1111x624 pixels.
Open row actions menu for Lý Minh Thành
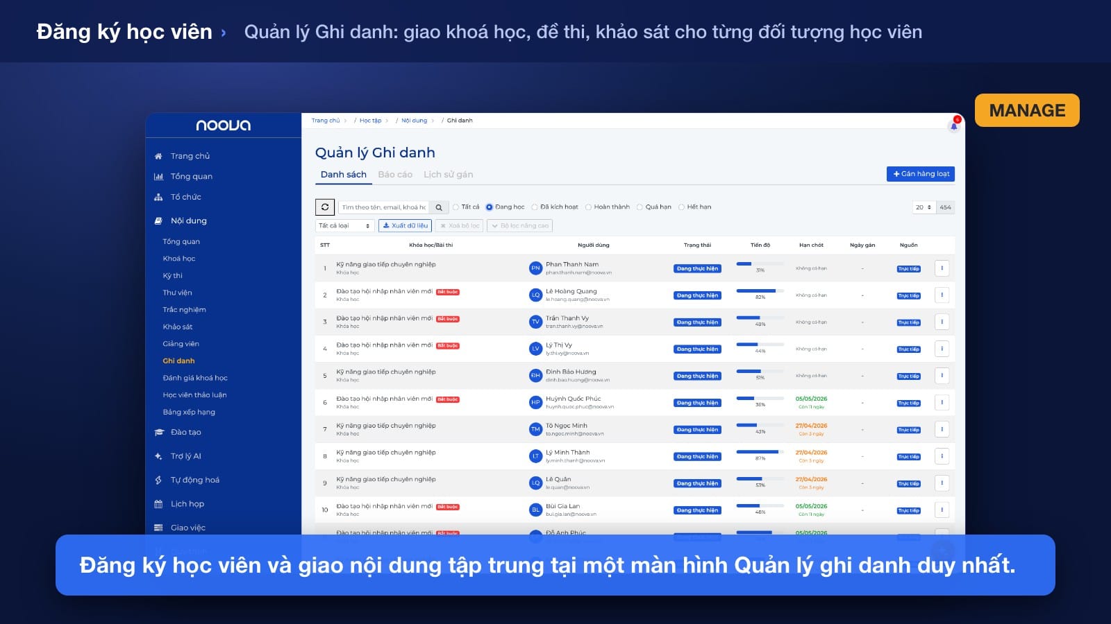click(942, 456)
